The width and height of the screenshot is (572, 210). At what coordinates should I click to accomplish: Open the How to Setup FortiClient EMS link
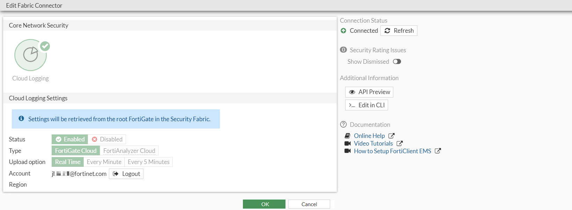click(392, 151)
